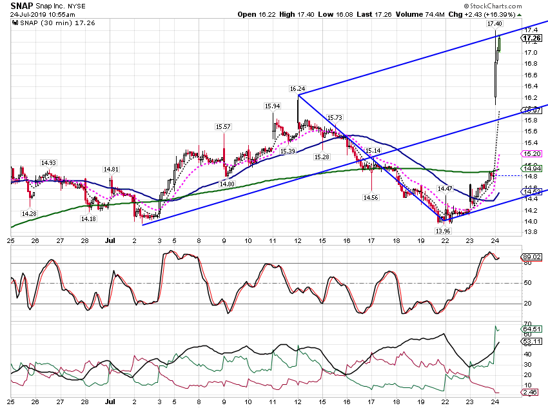Image resolution: width=548 pixels, height=408 pixels.
Task: Click the 13.96 swing-low annotation
Action: [443, 231]
